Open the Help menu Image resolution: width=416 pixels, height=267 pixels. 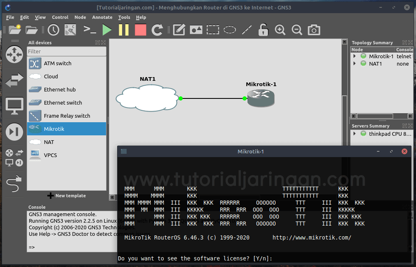tap(141, 17)
